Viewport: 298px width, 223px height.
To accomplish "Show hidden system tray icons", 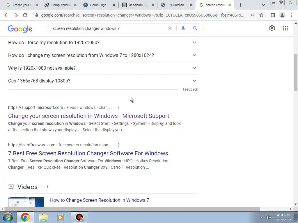I will 261,217.
